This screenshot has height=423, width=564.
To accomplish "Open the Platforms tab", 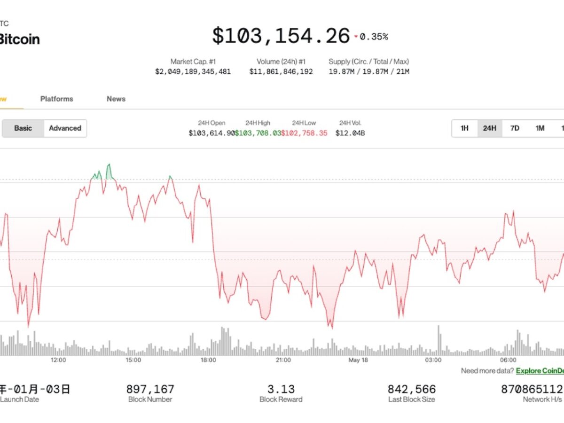I will click(x=56, y=99).
